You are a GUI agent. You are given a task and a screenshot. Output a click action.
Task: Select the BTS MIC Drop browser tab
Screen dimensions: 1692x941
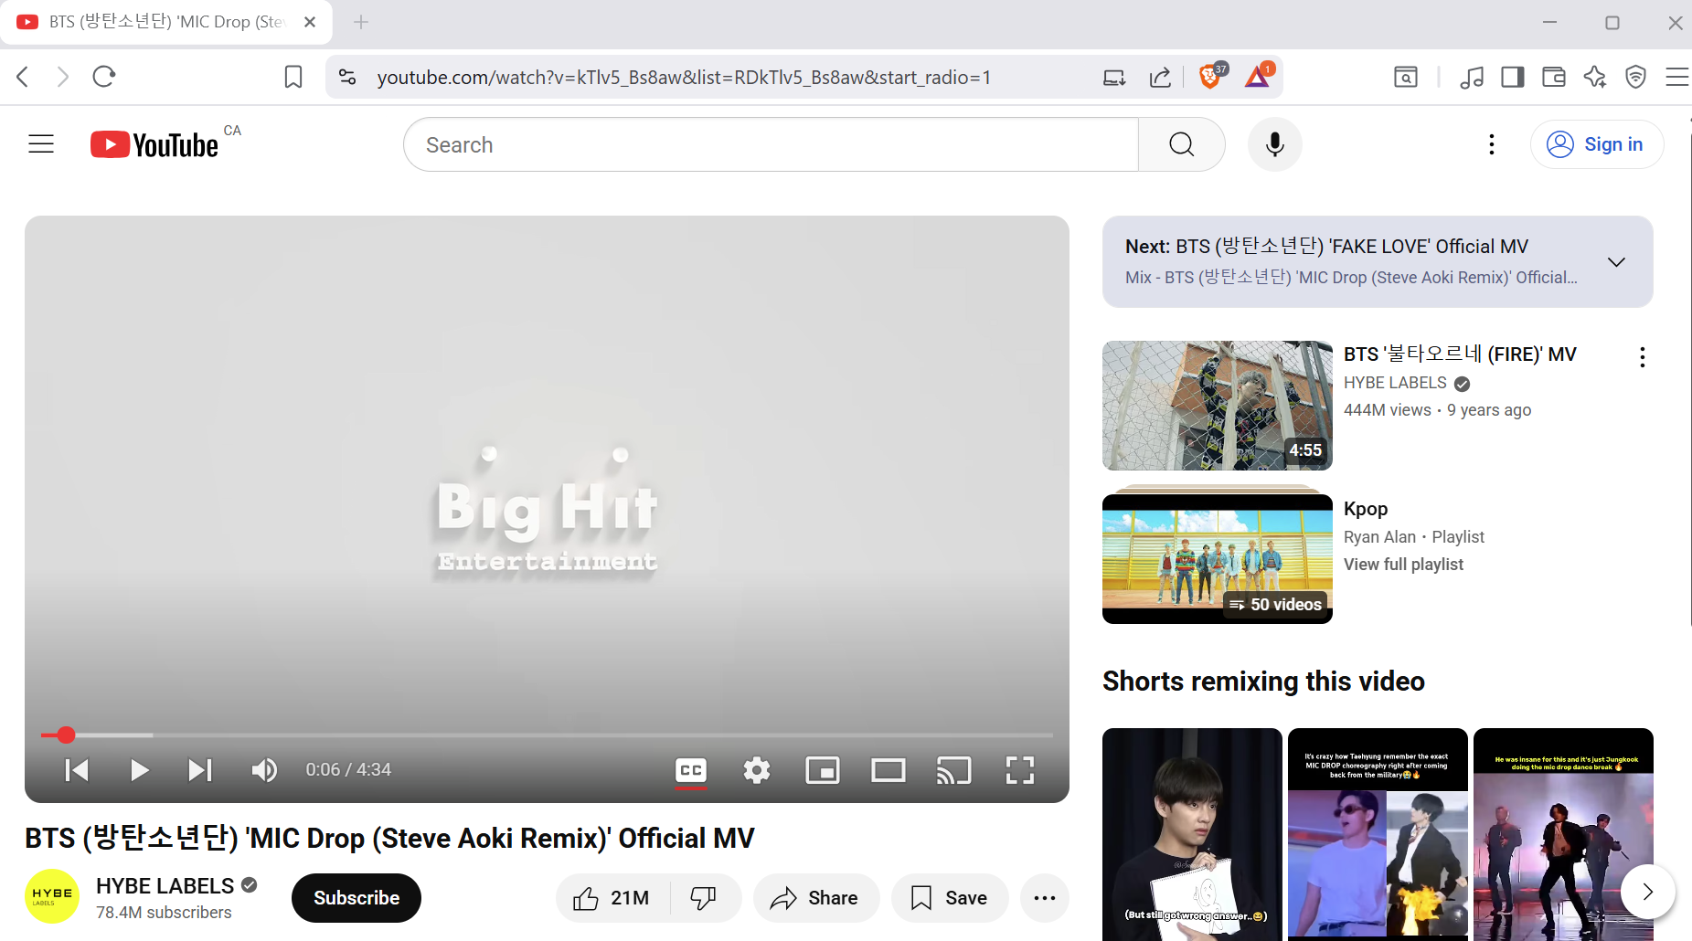point(166,22)
